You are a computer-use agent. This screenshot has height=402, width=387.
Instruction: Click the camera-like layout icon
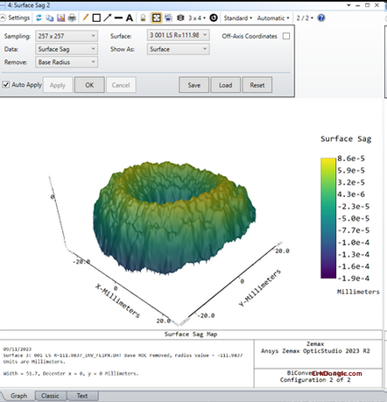tap(180, 18)
